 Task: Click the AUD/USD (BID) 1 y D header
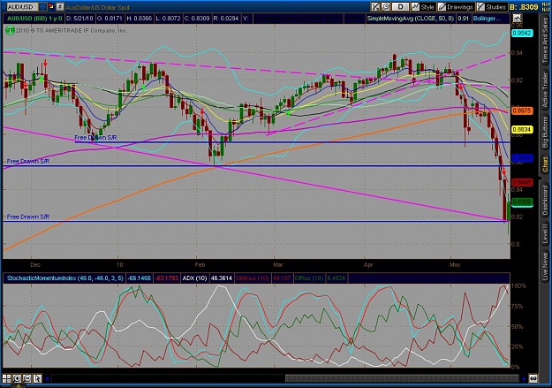point(34,19)
